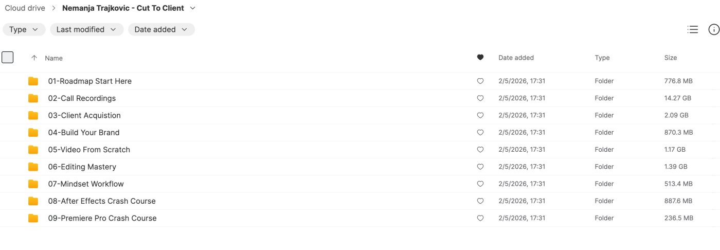The height and width of the screenshot is (250, 720).
Task: Go to Cloud drive breadcrumb
Action: [25, 8]
